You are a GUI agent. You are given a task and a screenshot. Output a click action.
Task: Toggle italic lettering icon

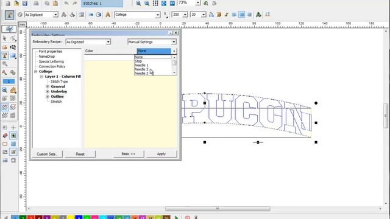tap(226, 15)
